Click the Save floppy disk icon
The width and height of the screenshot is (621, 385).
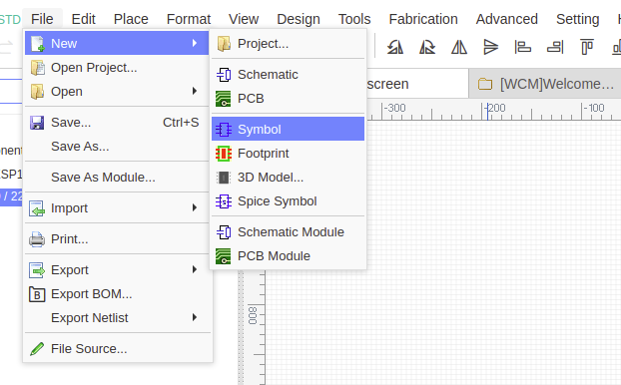[37, 123]
